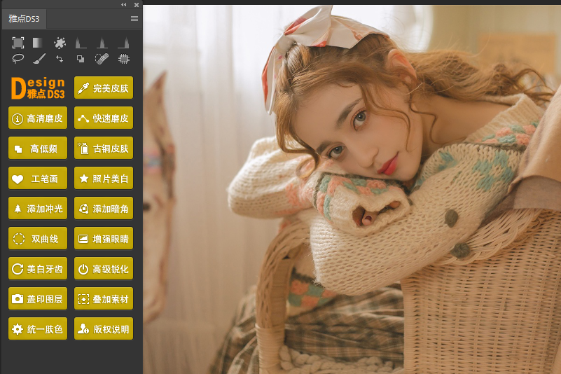This screenshot has height=374, width=561.
Task: Select the lasso tool icon
Action: 18,59
